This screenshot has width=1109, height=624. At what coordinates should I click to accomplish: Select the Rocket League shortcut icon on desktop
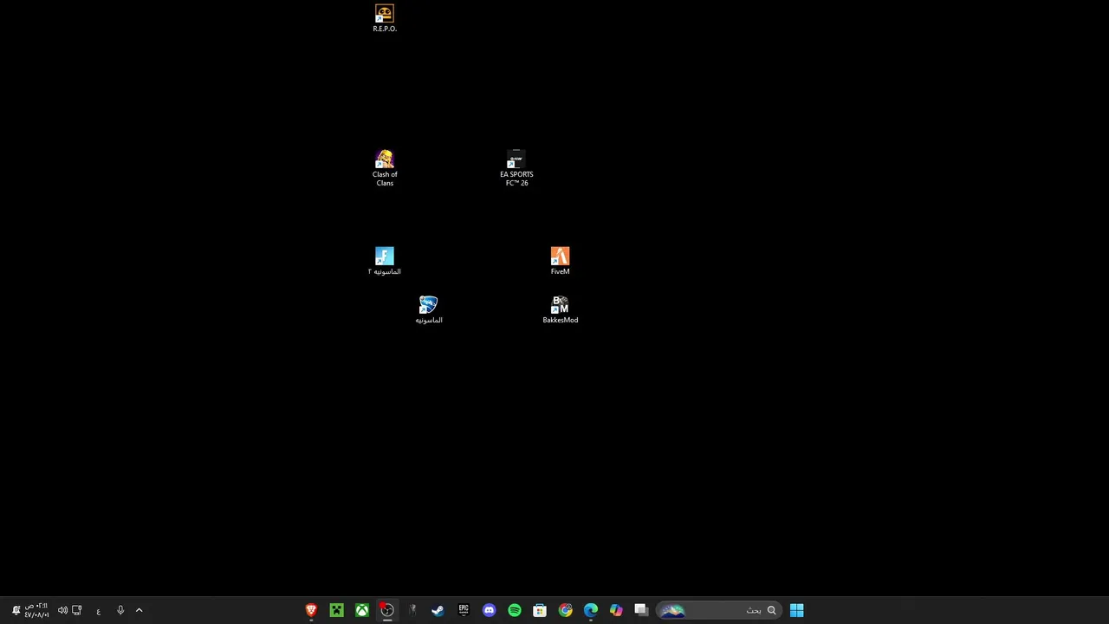coord(428,309)
